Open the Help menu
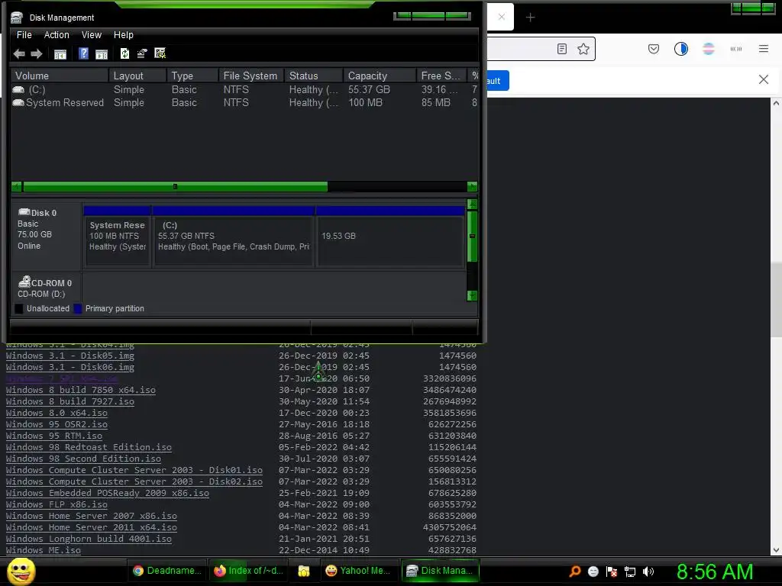The image size is (782, 586). (123, 35)
